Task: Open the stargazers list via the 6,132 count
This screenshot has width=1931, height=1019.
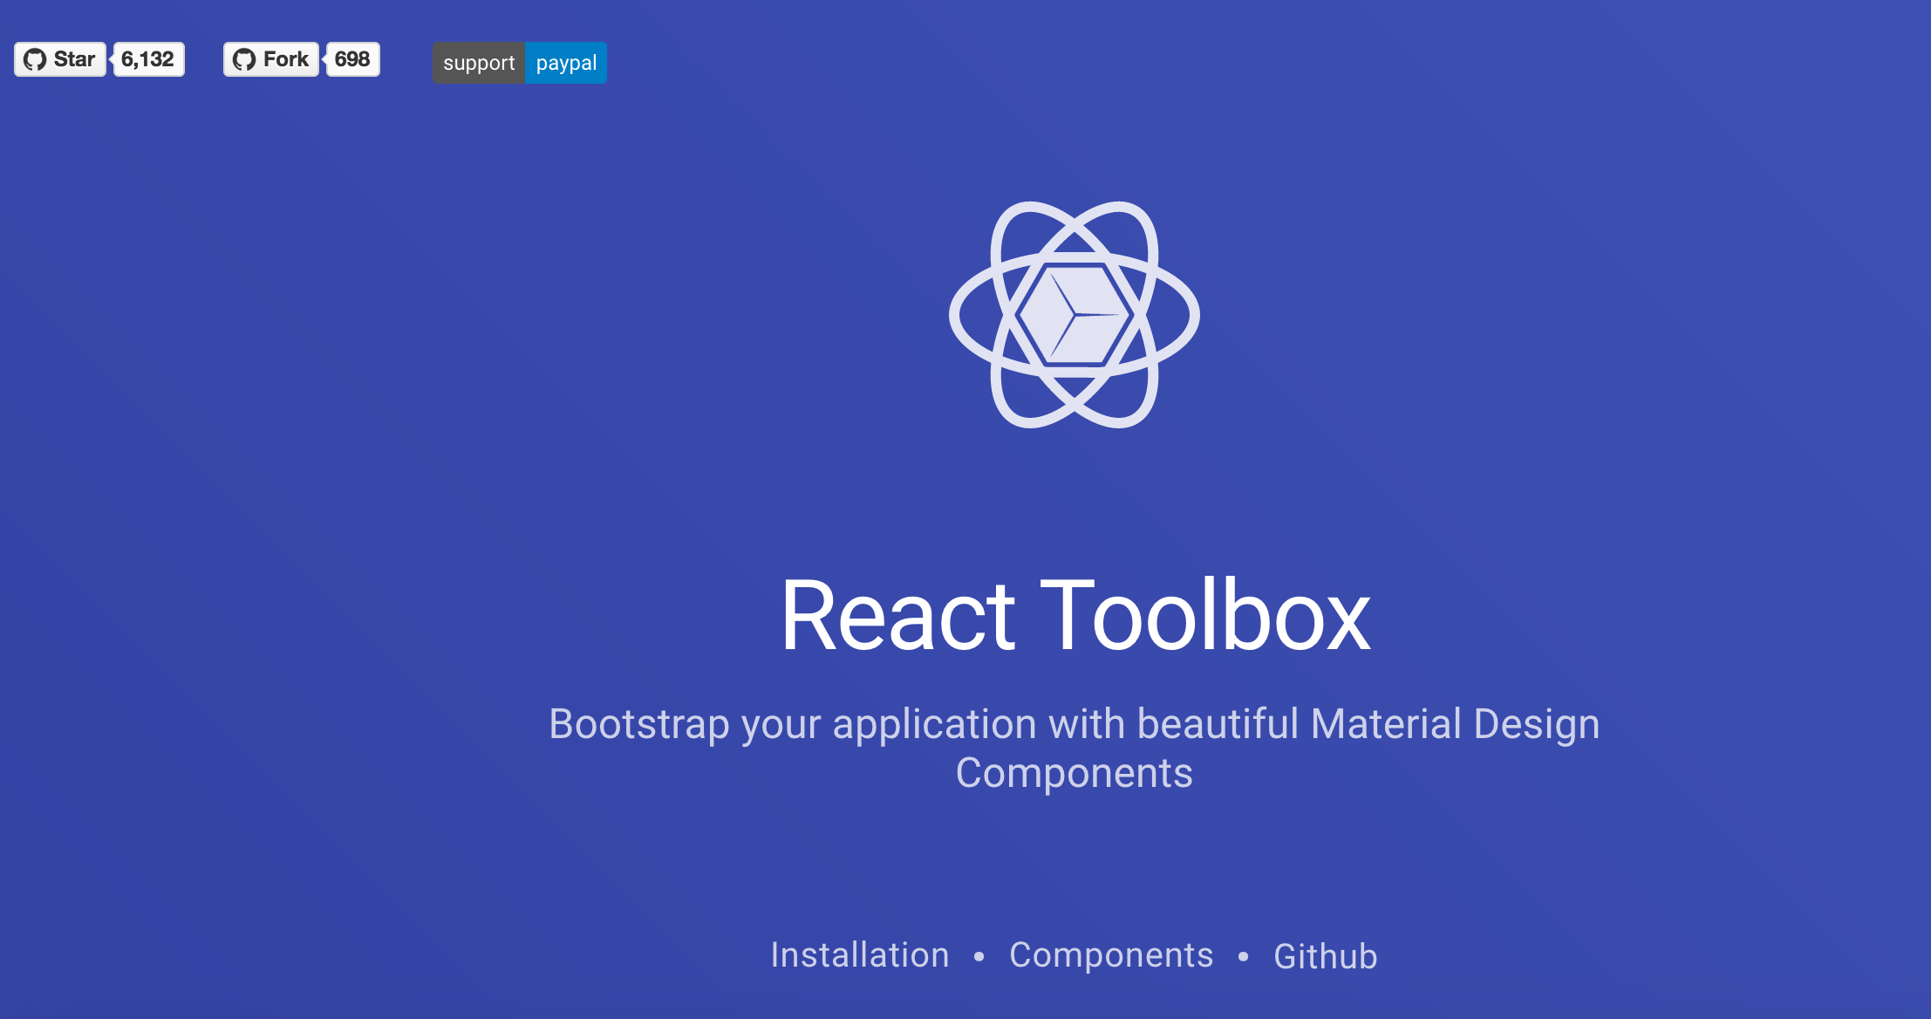Action: 148,58
